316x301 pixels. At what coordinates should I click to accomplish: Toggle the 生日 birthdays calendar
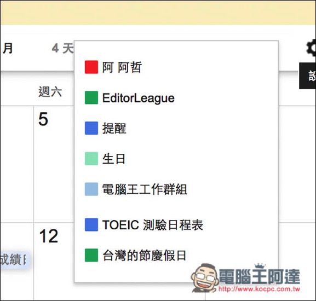pyautogui.click(x=114, y=159)
